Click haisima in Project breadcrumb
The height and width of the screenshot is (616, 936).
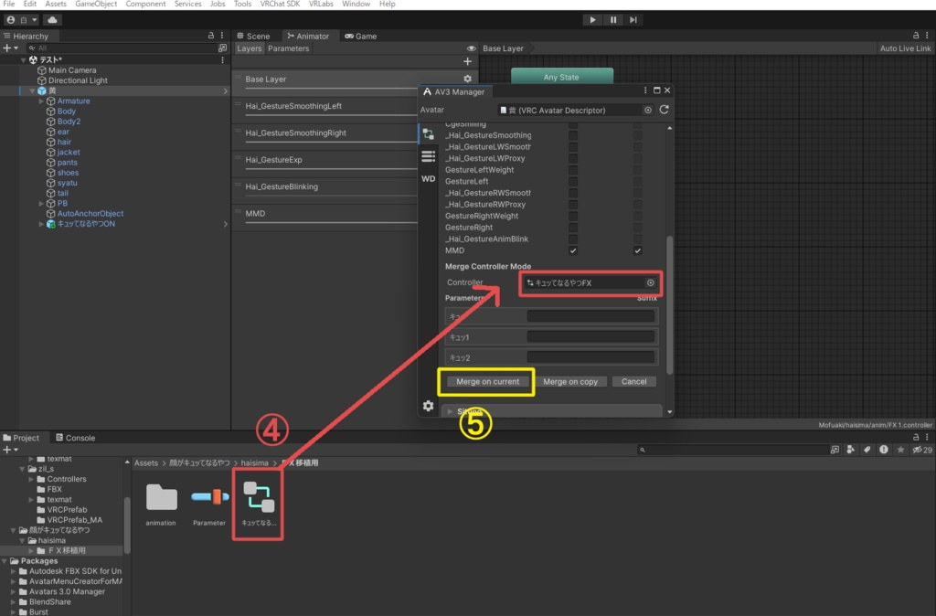coord(255,462)
